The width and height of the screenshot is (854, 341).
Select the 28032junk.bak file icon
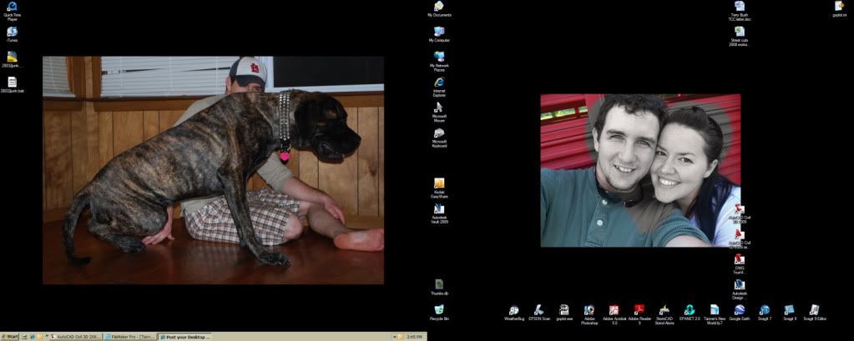[12, 84]
